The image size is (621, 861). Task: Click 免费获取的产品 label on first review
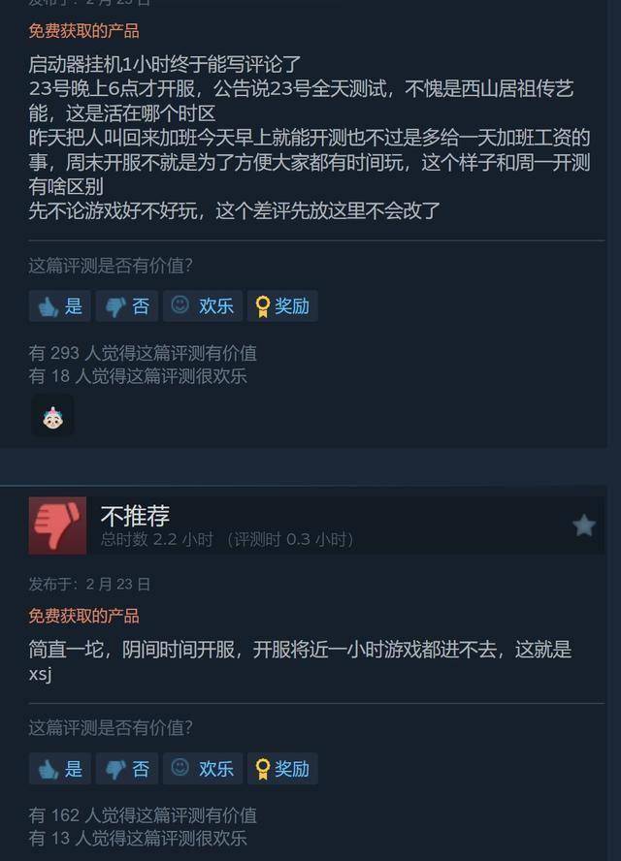tap(83, 30)
